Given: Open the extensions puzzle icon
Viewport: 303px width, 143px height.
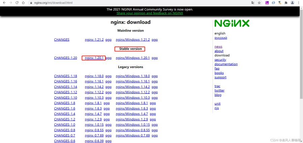Looking at the screenshot, I should 286,3.
